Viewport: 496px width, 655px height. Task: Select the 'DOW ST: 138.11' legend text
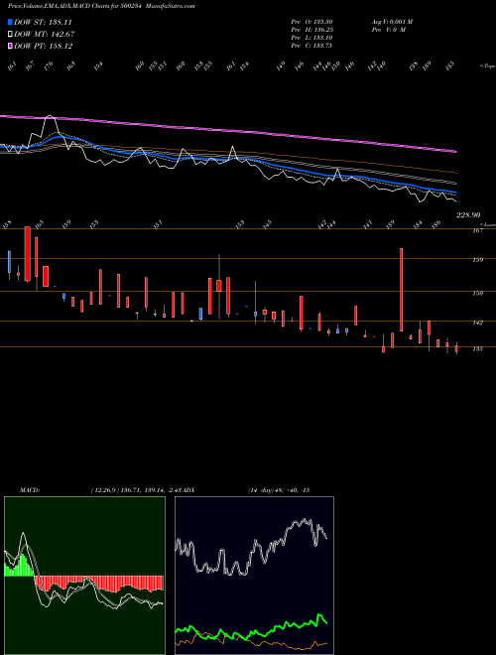point(43,22)
